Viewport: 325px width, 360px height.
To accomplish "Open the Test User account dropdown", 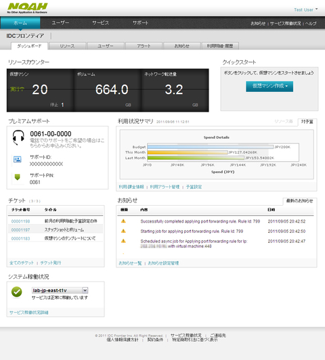I will pos(306,9).
